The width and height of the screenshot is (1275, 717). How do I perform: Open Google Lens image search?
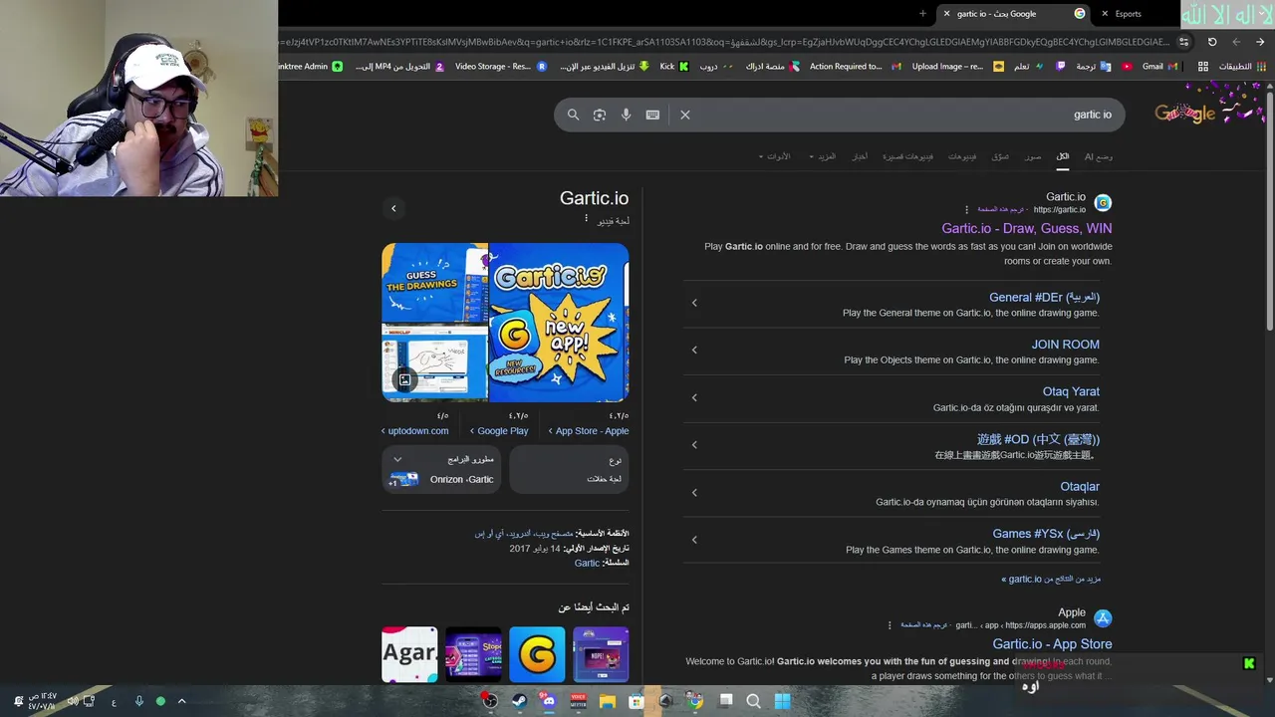pyautogui.click(x=600, y=115)
